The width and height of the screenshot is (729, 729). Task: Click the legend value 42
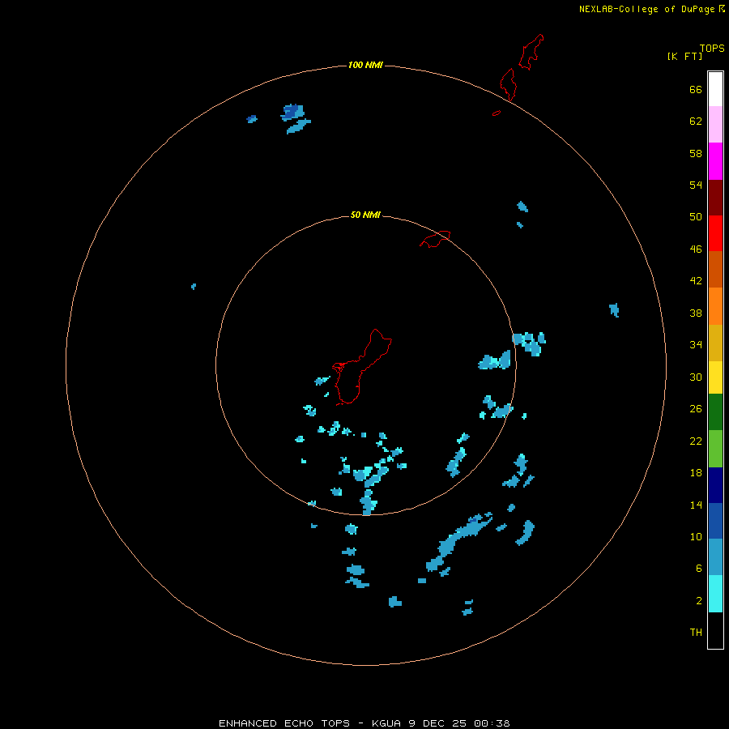pos(696,280)
